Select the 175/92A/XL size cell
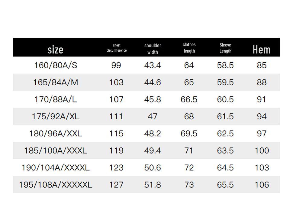Screen dimensions: 293x220 [x=56, y=116]
